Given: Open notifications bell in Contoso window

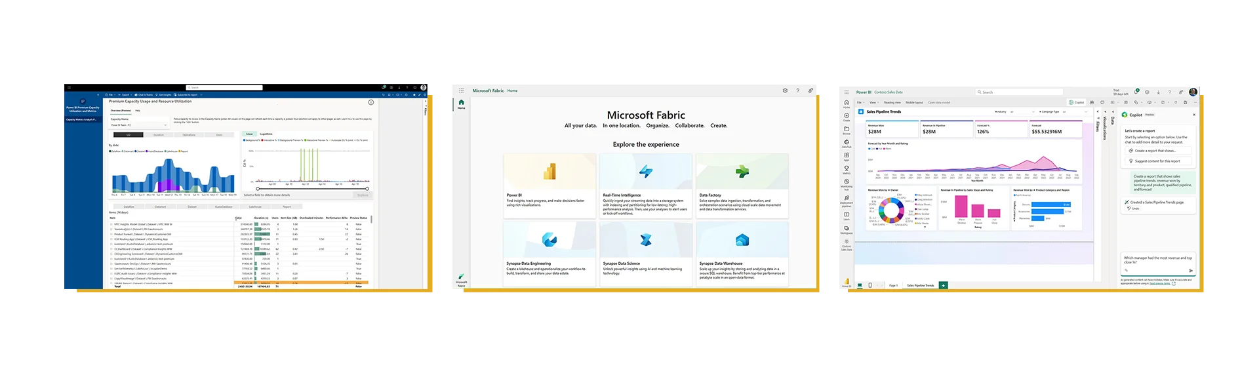Looking at the screenshot, I should 1136,92.
